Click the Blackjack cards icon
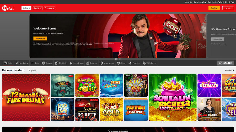The width and height of the screenshot is (236, 132). point(57,63)
